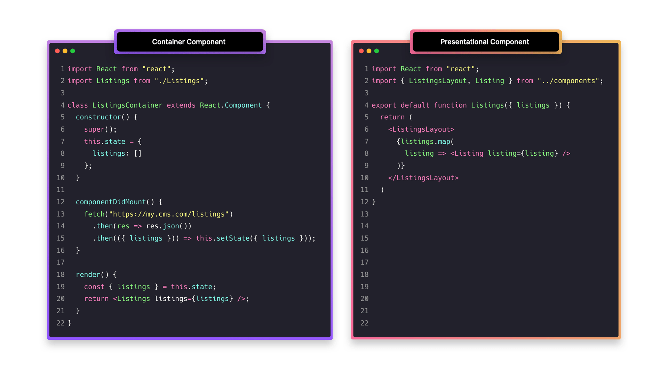Click the red traffic light in Presentational Component window
Screen dimensions: 668x376
click(x=361, y=51)
